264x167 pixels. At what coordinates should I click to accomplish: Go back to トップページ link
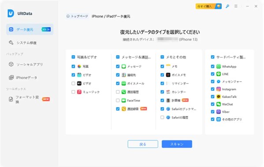coord(77,16)
